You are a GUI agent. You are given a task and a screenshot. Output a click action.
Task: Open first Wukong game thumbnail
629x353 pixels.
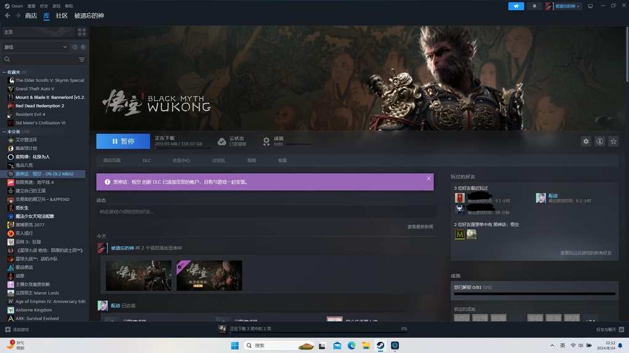coord(138,276)
